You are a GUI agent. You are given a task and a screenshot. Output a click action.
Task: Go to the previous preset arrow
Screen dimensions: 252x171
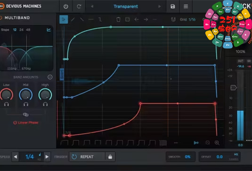pos(92,7)
